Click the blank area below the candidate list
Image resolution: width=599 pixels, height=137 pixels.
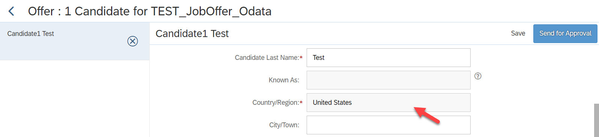[x=75, y=98]
